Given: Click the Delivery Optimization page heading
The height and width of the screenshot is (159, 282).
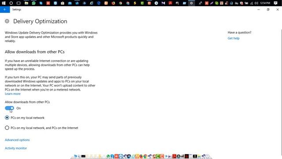Looking at the screenshot, I should tap(40, 21).
